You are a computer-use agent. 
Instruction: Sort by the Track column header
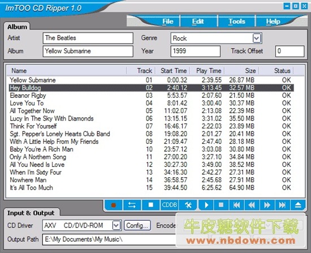coord(141,71)
